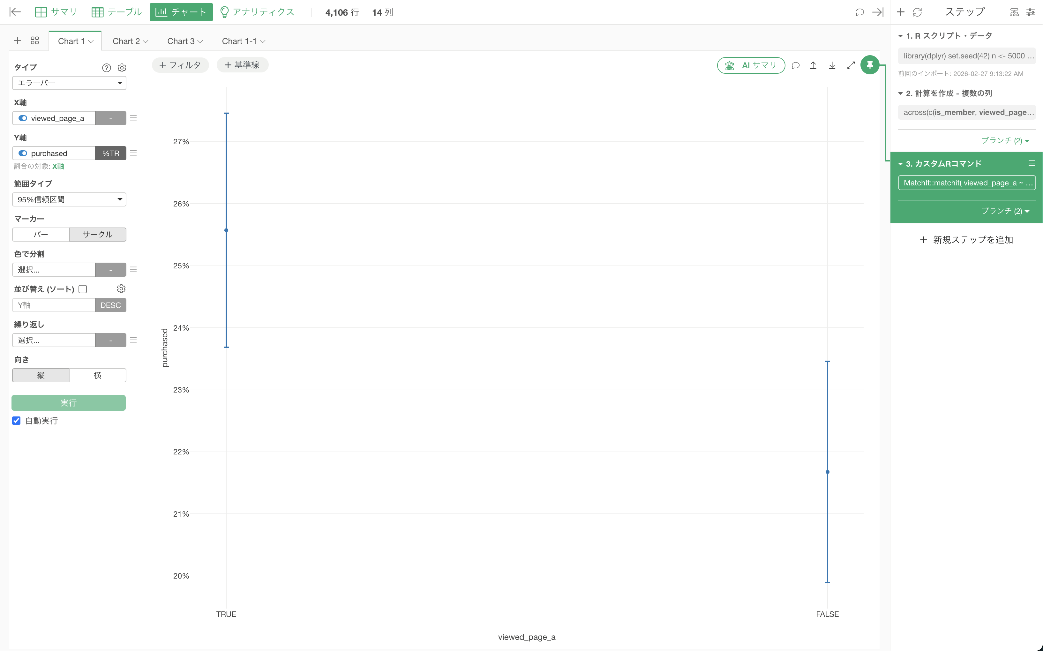Open the エラーバー chart type dropdown

pyautogui.click(x=69, y=83)
